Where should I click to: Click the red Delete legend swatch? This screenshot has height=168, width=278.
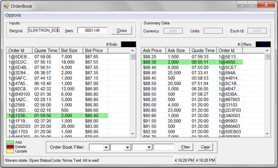coord(10,147)
